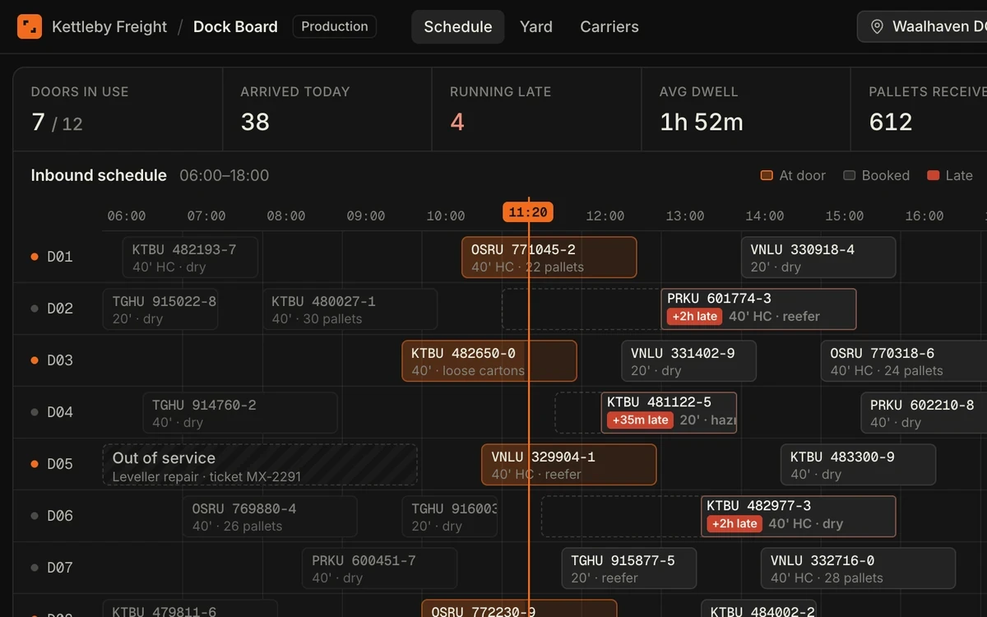Select the Running late stat card

pos(536,109)
